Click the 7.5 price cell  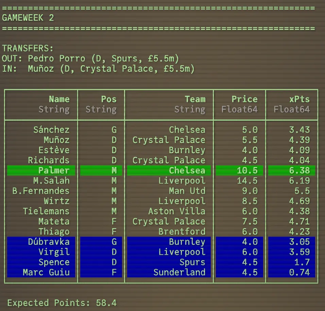(250, 221)
